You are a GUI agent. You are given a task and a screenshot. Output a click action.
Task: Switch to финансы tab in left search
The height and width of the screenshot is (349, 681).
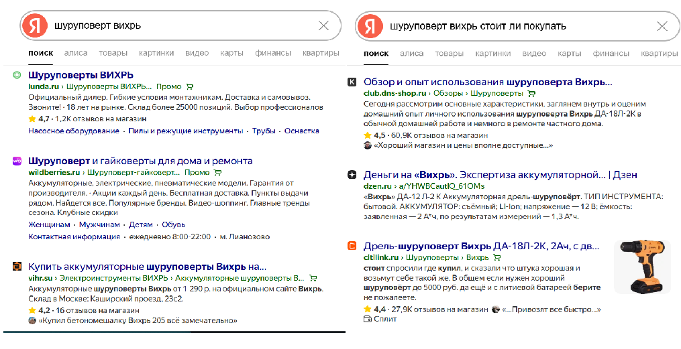click(273, 53)
